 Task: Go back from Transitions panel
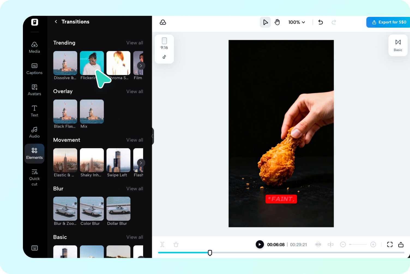[56, 22]
